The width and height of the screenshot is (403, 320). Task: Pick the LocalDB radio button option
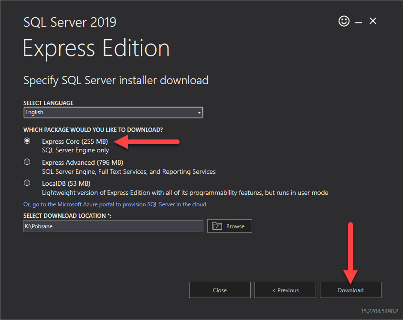27,183
